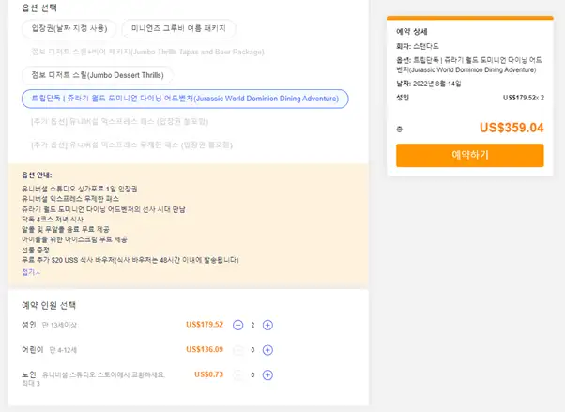Click the total price US$359.04

[512, 128]
